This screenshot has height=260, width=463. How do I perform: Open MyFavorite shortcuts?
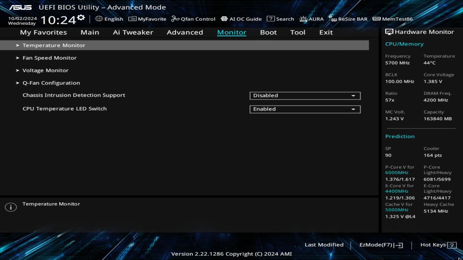(147, 19)
